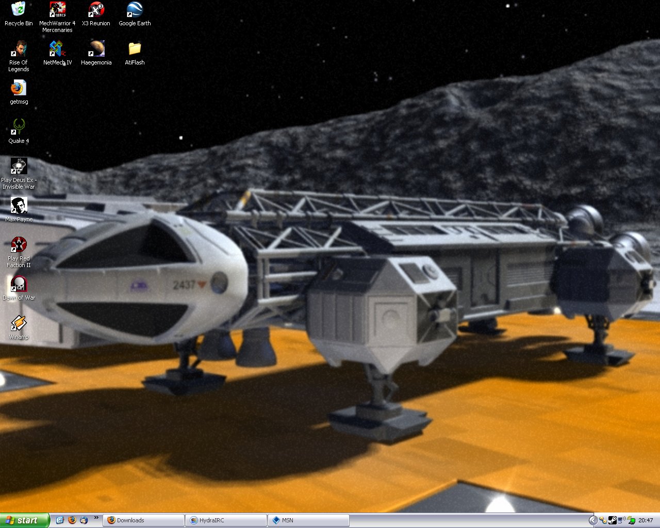
Task: Show hidden system tray icons arrow
Action: [x=593, y=520]
